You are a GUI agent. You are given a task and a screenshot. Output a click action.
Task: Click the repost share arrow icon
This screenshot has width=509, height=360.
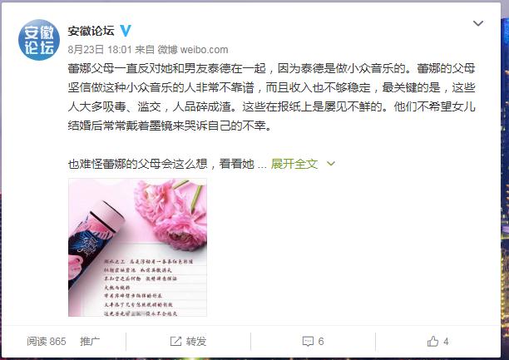tap(175, 341)
